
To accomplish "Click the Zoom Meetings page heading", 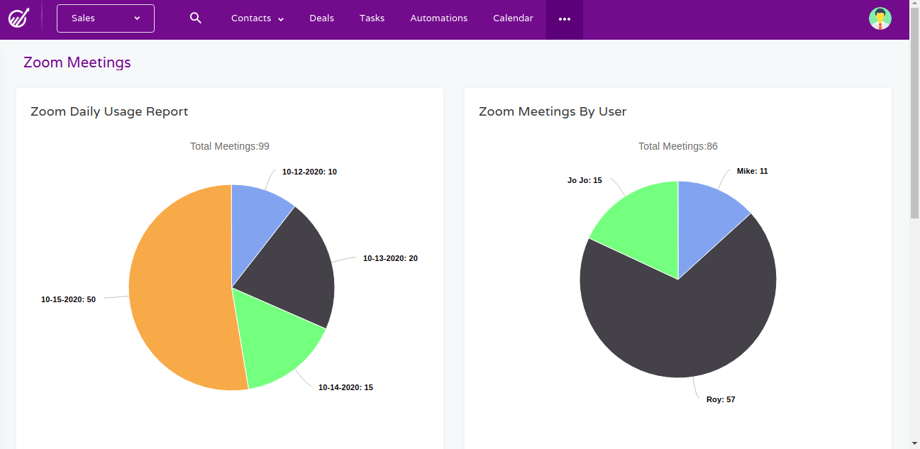I will pos(77,62).
